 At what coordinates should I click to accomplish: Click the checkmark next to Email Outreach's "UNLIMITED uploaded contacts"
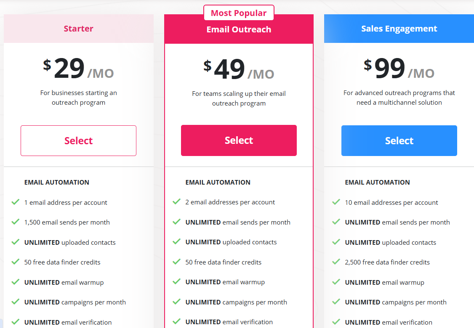point(176,242)
